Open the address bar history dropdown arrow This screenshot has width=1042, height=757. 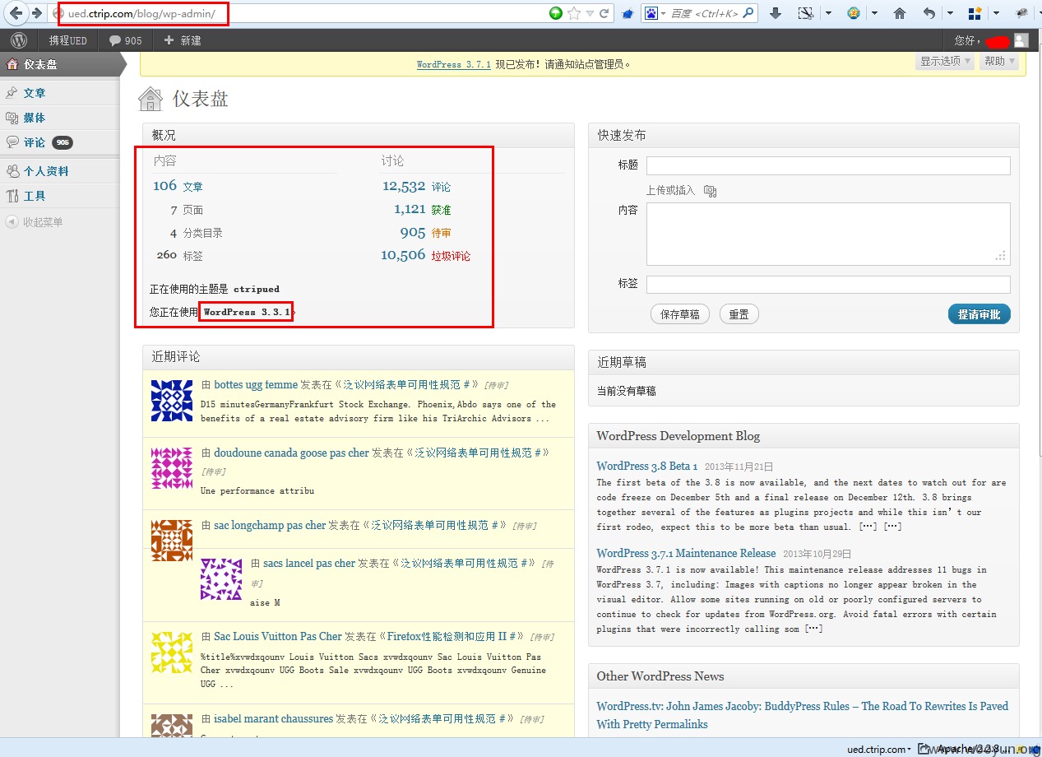(590, 13)
